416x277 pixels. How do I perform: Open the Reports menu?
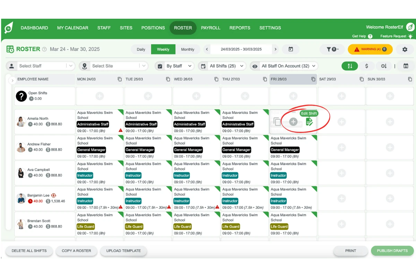coord(240,28)
